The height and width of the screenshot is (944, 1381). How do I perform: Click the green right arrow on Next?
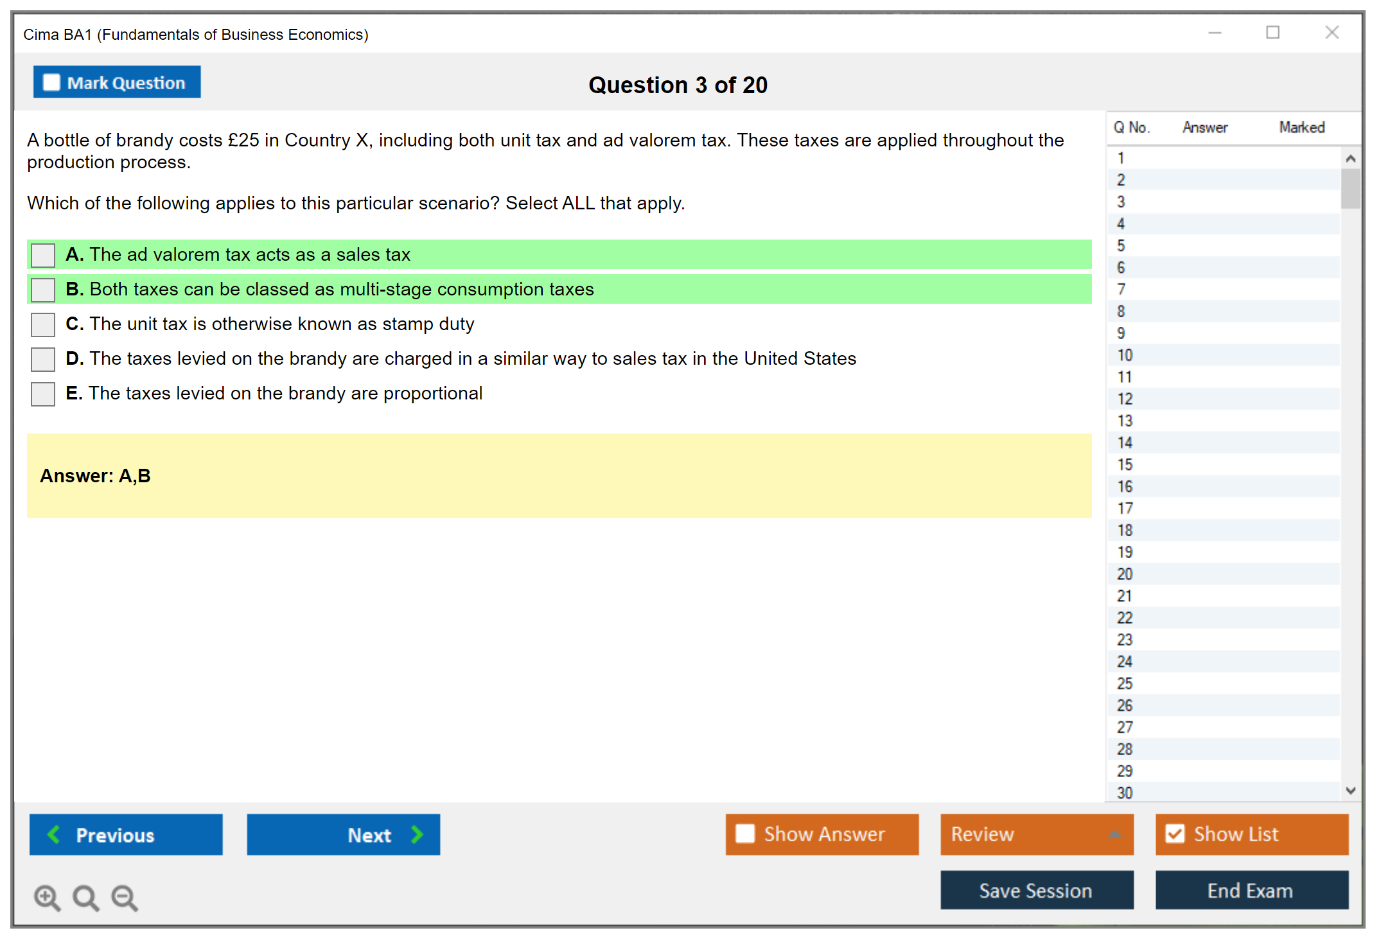(417, 834)
